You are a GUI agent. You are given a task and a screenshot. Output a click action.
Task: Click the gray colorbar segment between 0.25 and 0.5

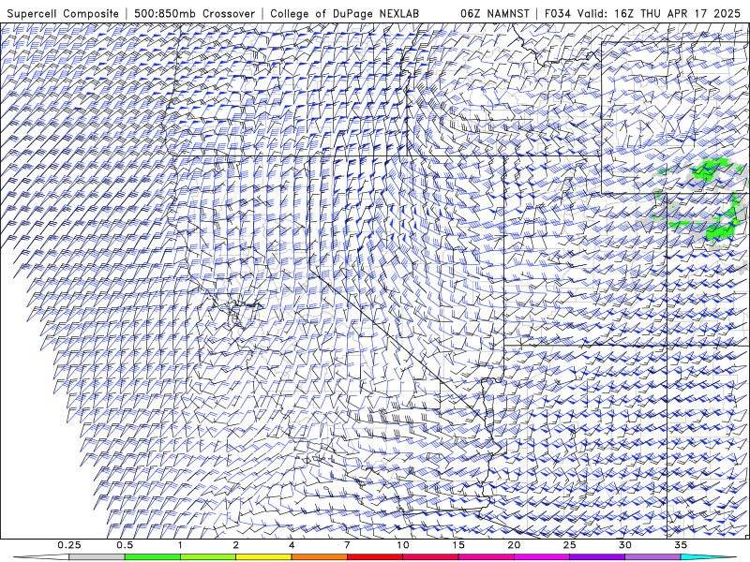click(x=97, y=557)
